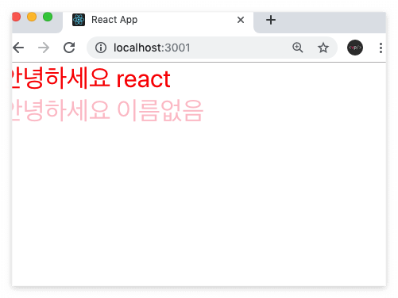Reload the localhost page
Viewport: 398px width, 298px height.
[x=69, y=48]
